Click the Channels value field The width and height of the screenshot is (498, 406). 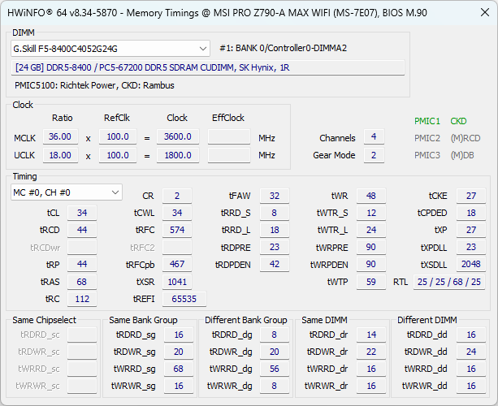pos(374,137)
